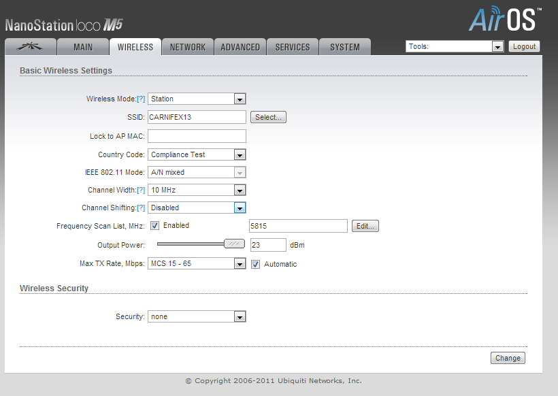Expand the Wireless Mode dropdown
This screenshot has height=396, width=558.
(197, 99)
